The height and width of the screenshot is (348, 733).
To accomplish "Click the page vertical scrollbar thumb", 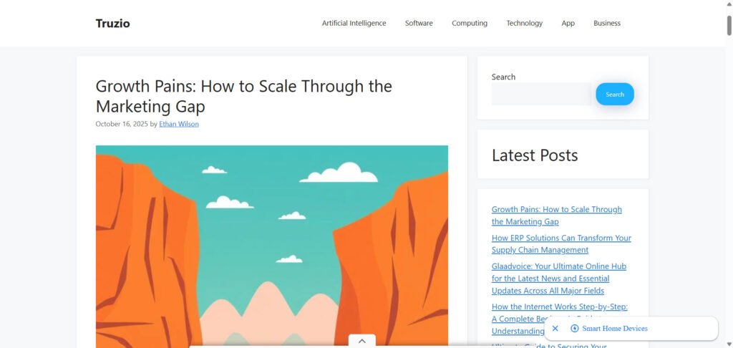I will pos(729,26).
